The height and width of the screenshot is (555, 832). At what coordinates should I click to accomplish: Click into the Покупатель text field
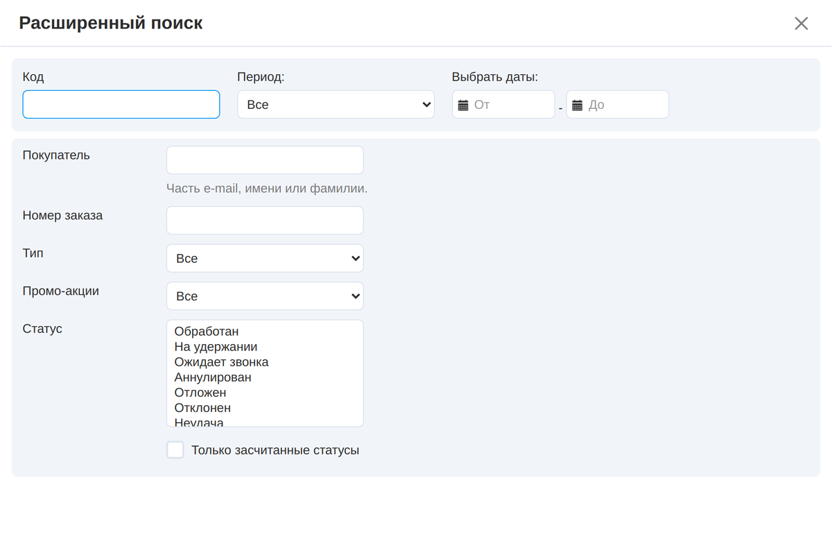point(265,160)
